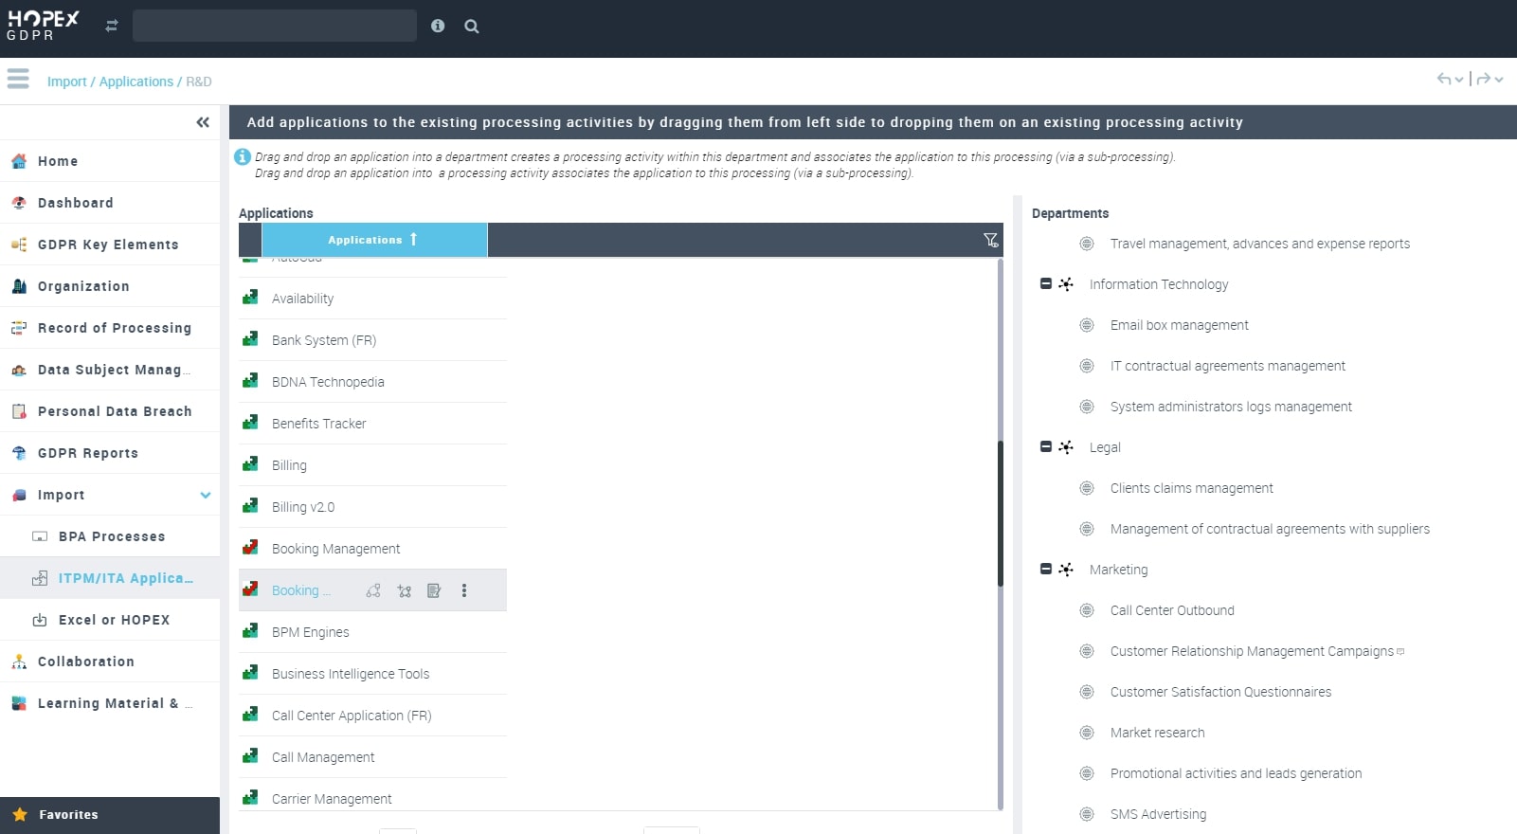Click the info icon beside search bar
The height and width of the screenshot is (834, 1517).
pyautogui.click(x=438, y=27)
